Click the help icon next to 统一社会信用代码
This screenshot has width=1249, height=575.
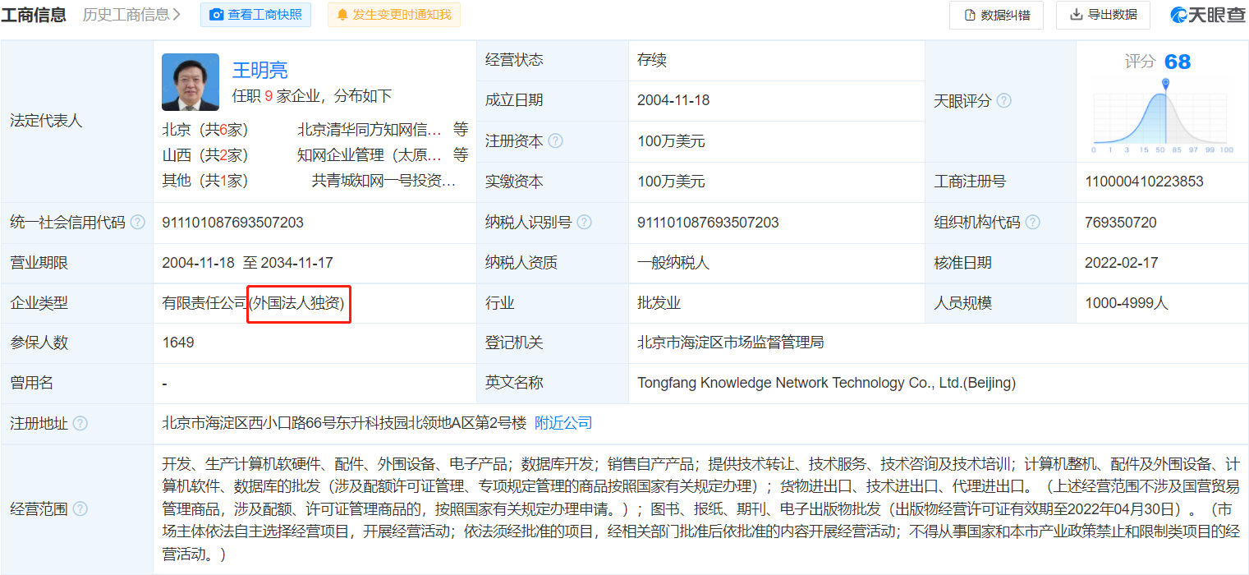(138, 222)
